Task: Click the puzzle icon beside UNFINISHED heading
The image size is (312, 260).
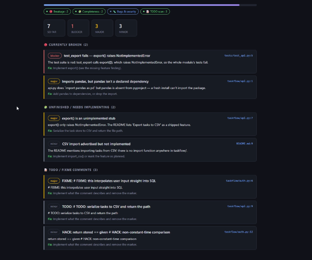Action: pyautogui.click(x=45, y=107)
